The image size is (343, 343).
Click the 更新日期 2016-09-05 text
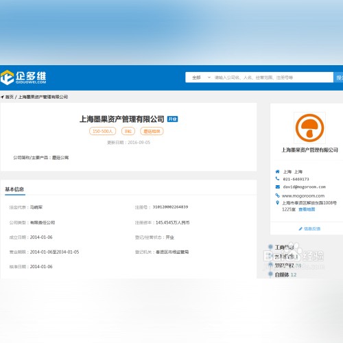point(129,143)
